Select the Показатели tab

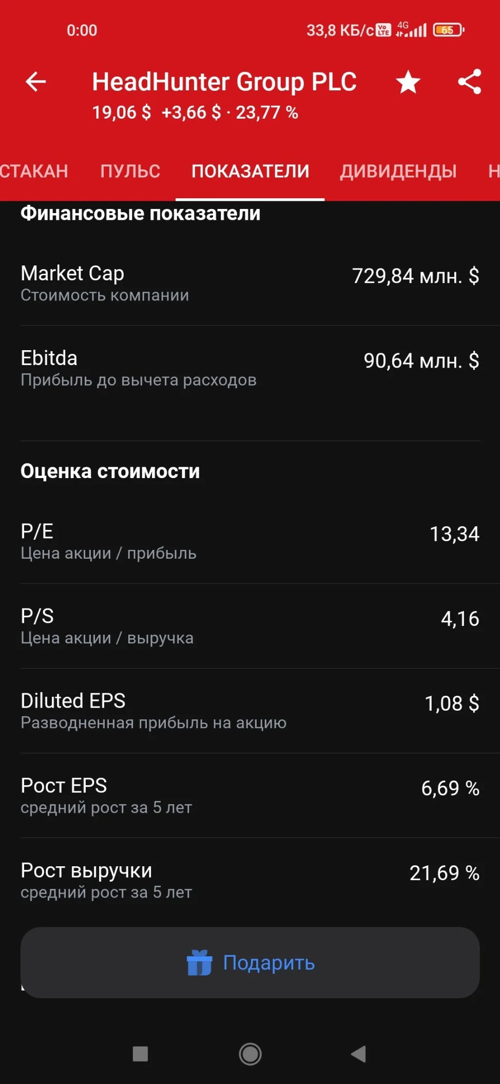coord(251,171)
